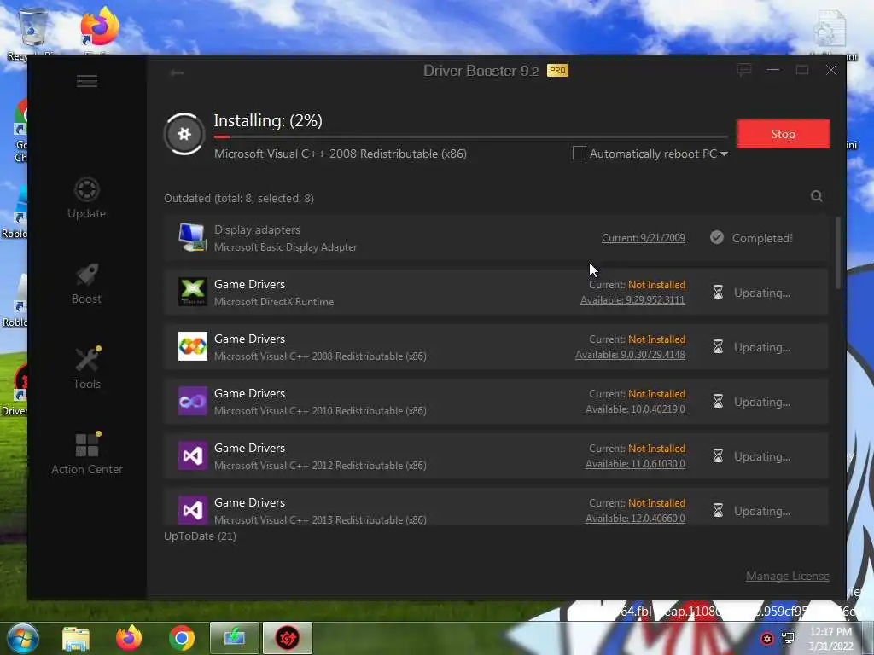Click the Completed checkmark for Display adapters
Image resolution: width=874 pixels, height=655 pixels.
pos(717,238)
